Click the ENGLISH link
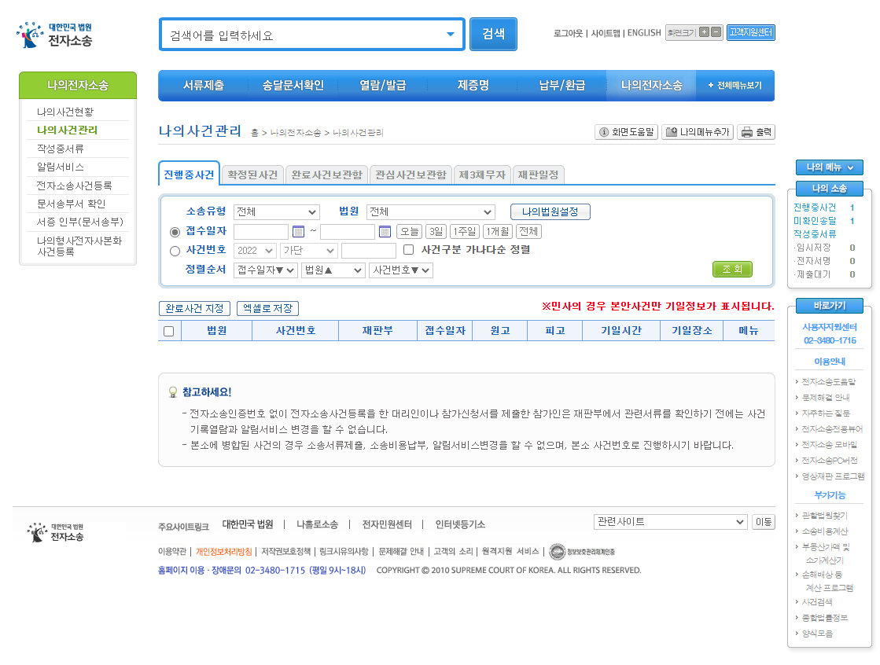 tap(644, 33)
